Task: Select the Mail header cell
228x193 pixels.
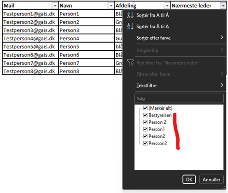Action: point(30,6)
